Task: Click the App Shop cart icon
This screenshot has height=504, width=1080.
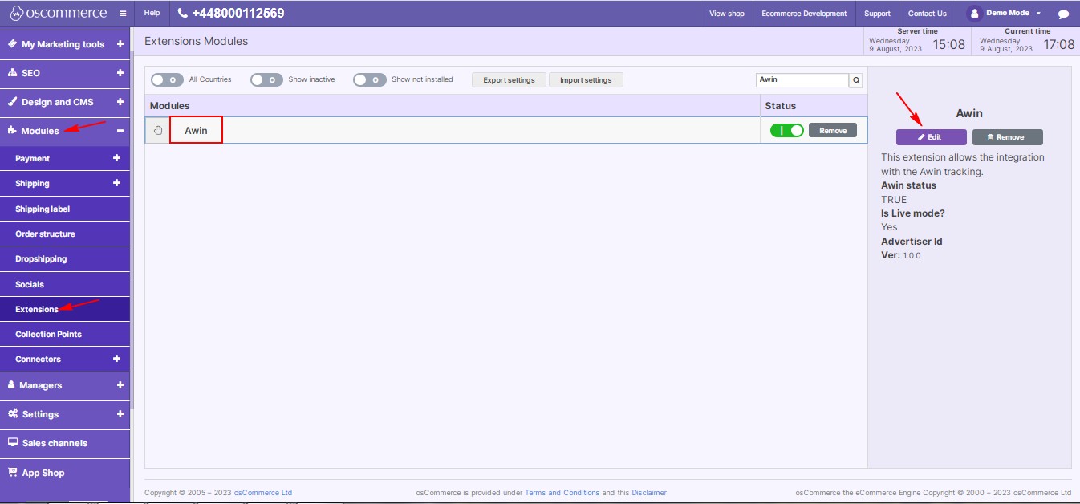Action: [13, 473]
